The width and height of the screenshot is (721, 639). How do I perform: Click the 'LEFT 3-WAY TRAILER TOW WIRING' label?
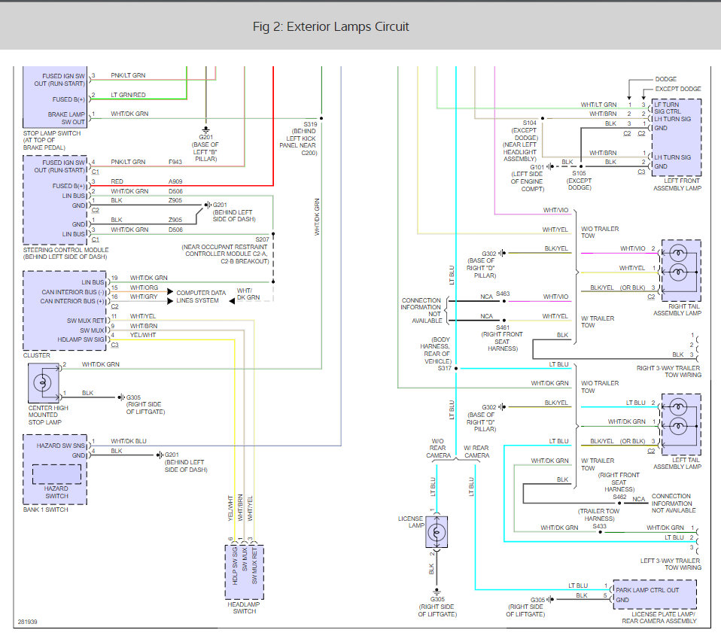point(671,564)
